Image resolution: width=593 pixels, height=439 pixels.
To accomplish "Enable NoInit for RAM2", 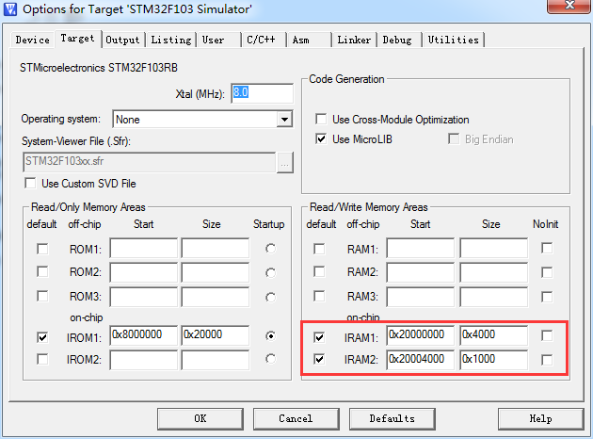I will (547, 272).
